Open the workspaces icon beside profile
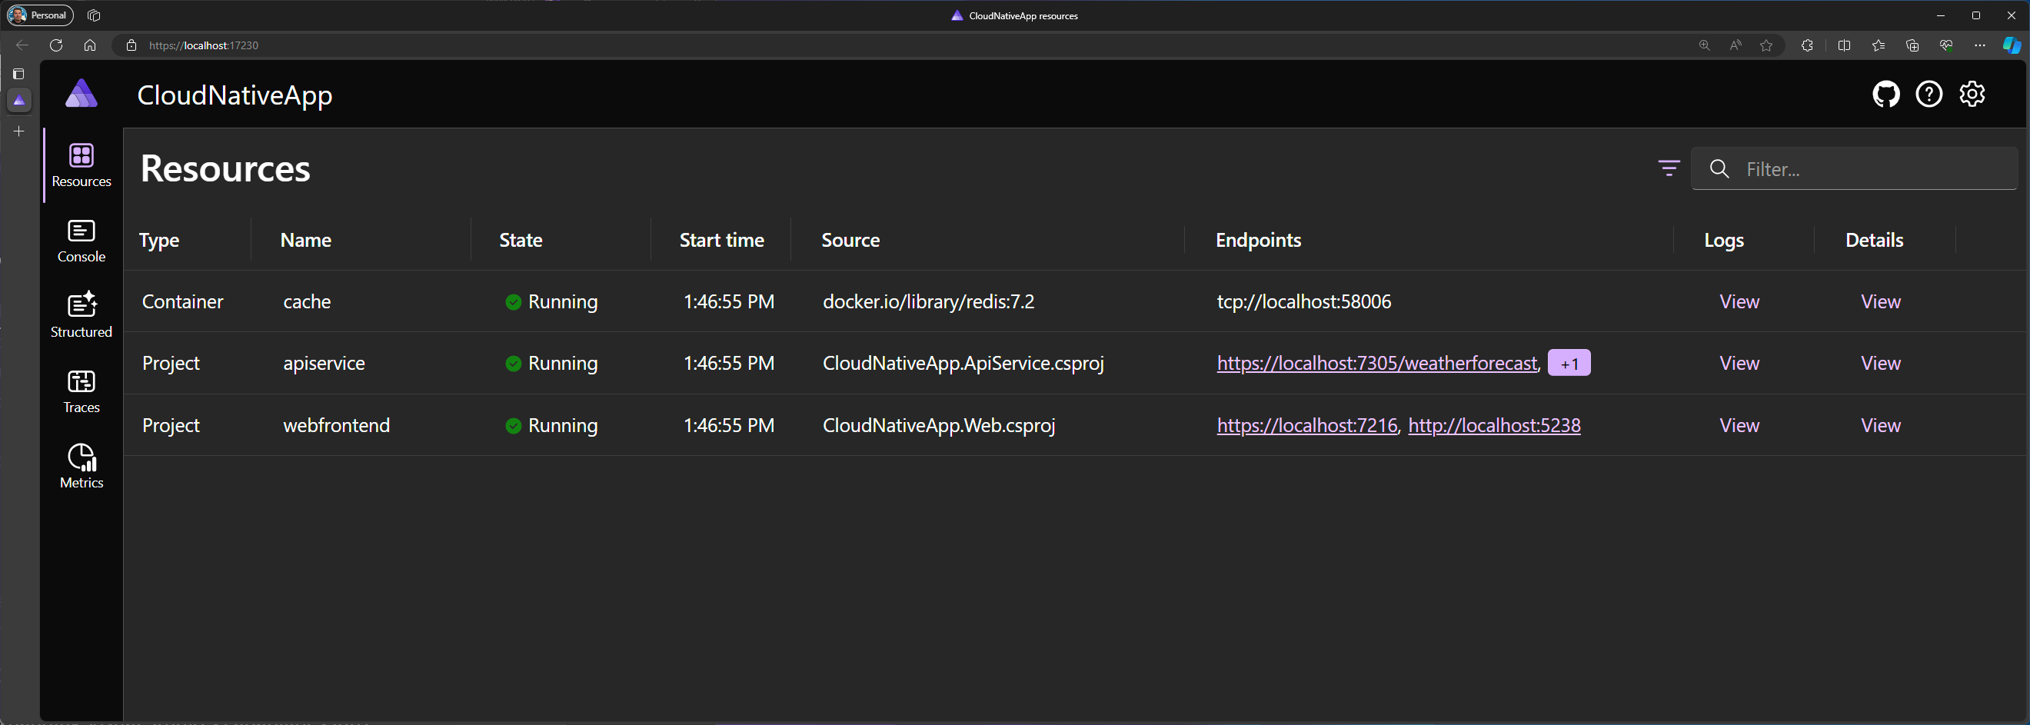This screenshot has width=2030, height=725. point(94,15)
